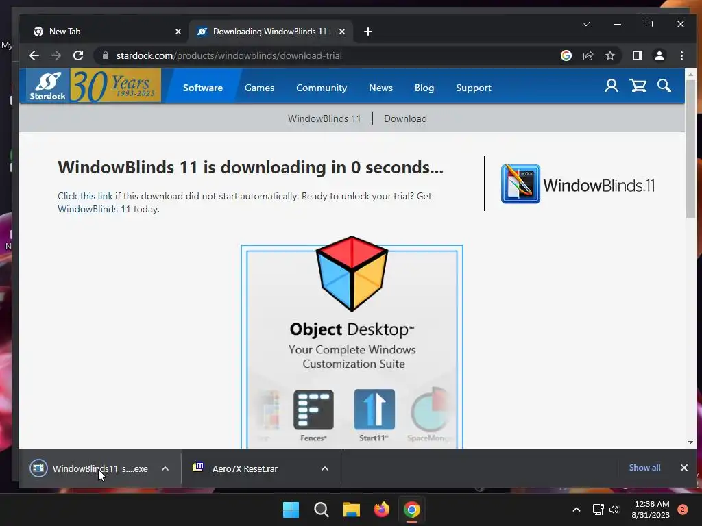Go back to the previous page
702x526 pixels.
point(34,55)
